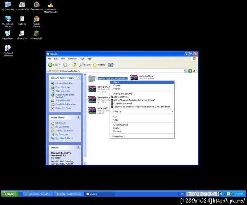
Task: Choose Open in the context menu
Action: point(142,82)
